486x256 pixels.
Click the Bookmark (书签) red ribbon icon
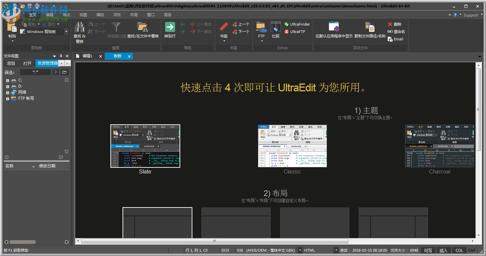point(224,27)
